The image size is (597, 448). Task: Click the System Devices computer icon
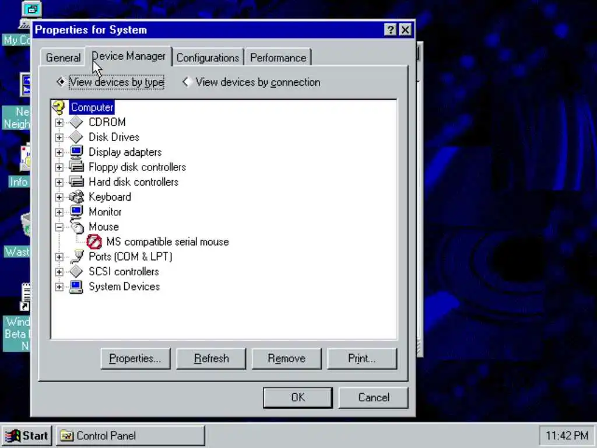(x=76, y=286)
